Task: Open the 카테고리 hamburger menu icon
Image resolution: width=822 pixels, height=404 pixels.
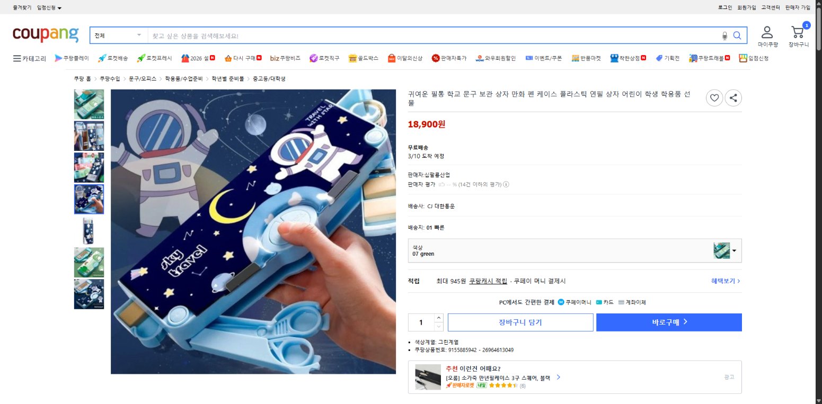Action: 16,58
